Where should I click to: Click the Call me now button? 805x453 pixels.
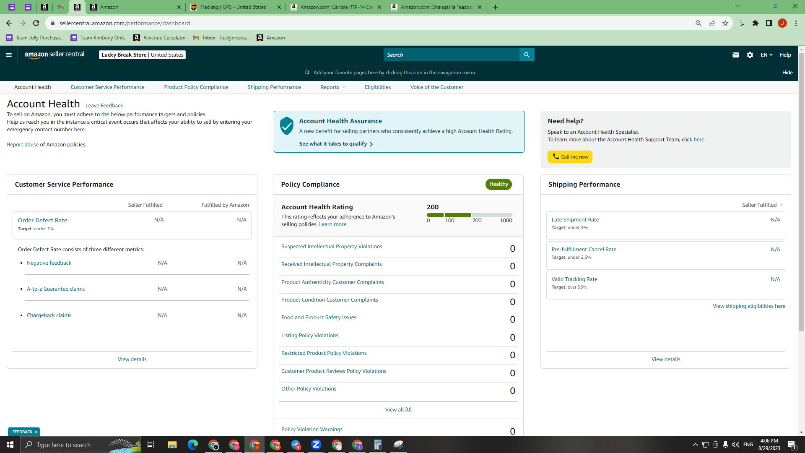click(x=570, y=157)
